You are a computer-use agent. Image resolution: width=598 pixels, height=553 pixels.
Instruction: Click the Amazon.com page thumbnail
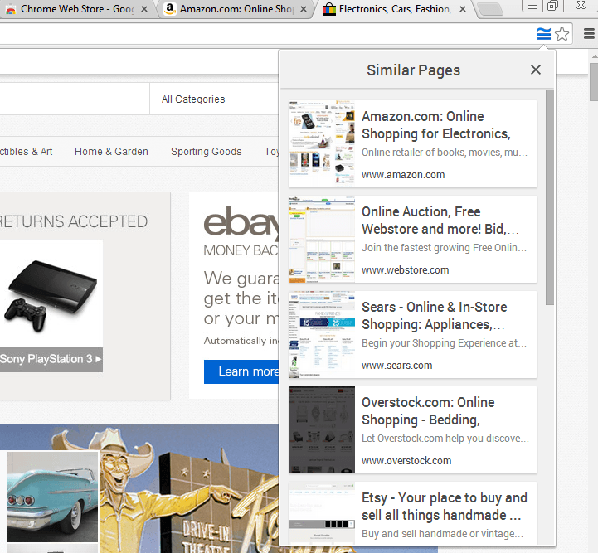click(x=322, y=143)
